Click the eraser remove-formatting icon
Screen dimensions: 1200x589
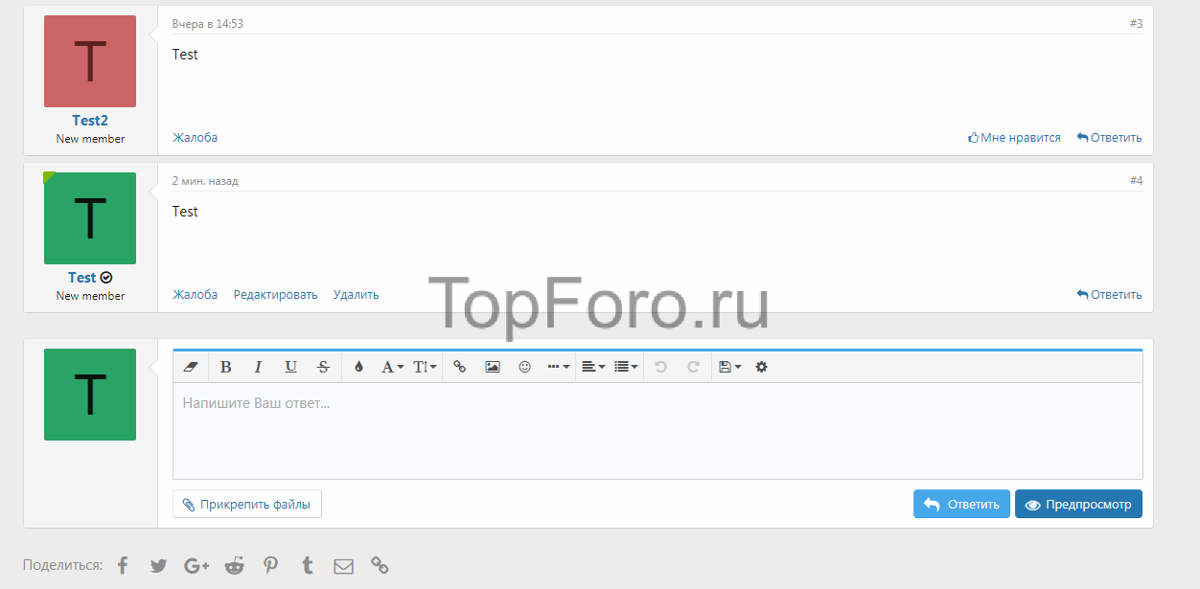coord(190,367)
